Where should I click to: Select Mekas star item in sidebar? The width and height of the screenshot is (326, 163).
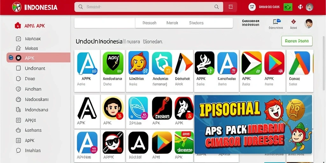27,48
